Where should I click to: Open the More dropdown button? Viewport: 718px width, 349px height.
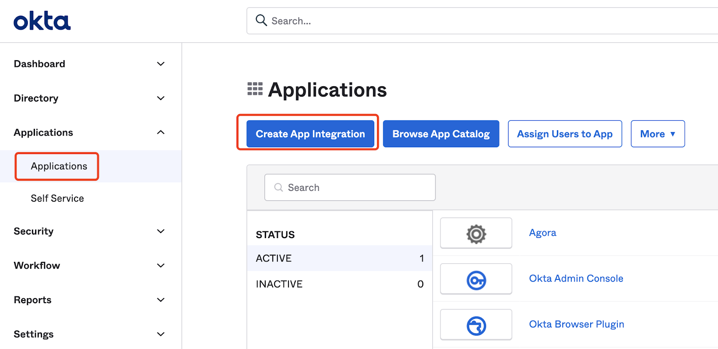click(x=657, y=134)
